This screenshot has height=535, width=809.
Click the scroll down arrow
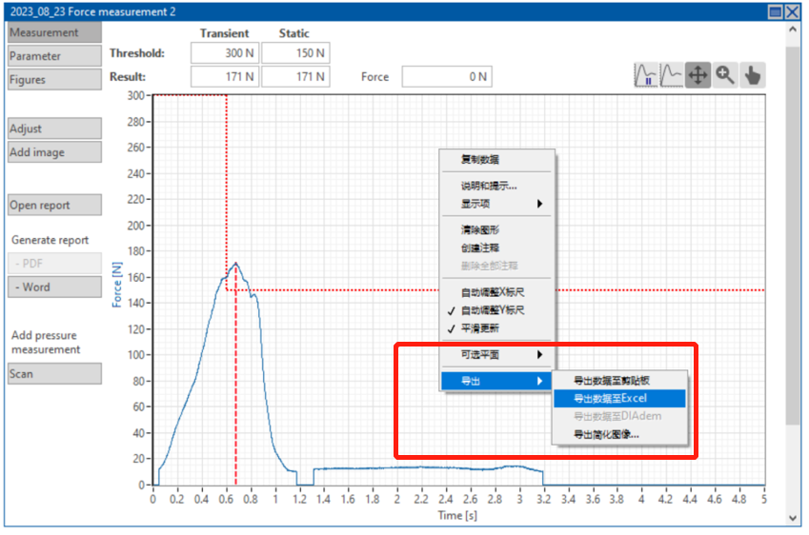pos(793,517)
